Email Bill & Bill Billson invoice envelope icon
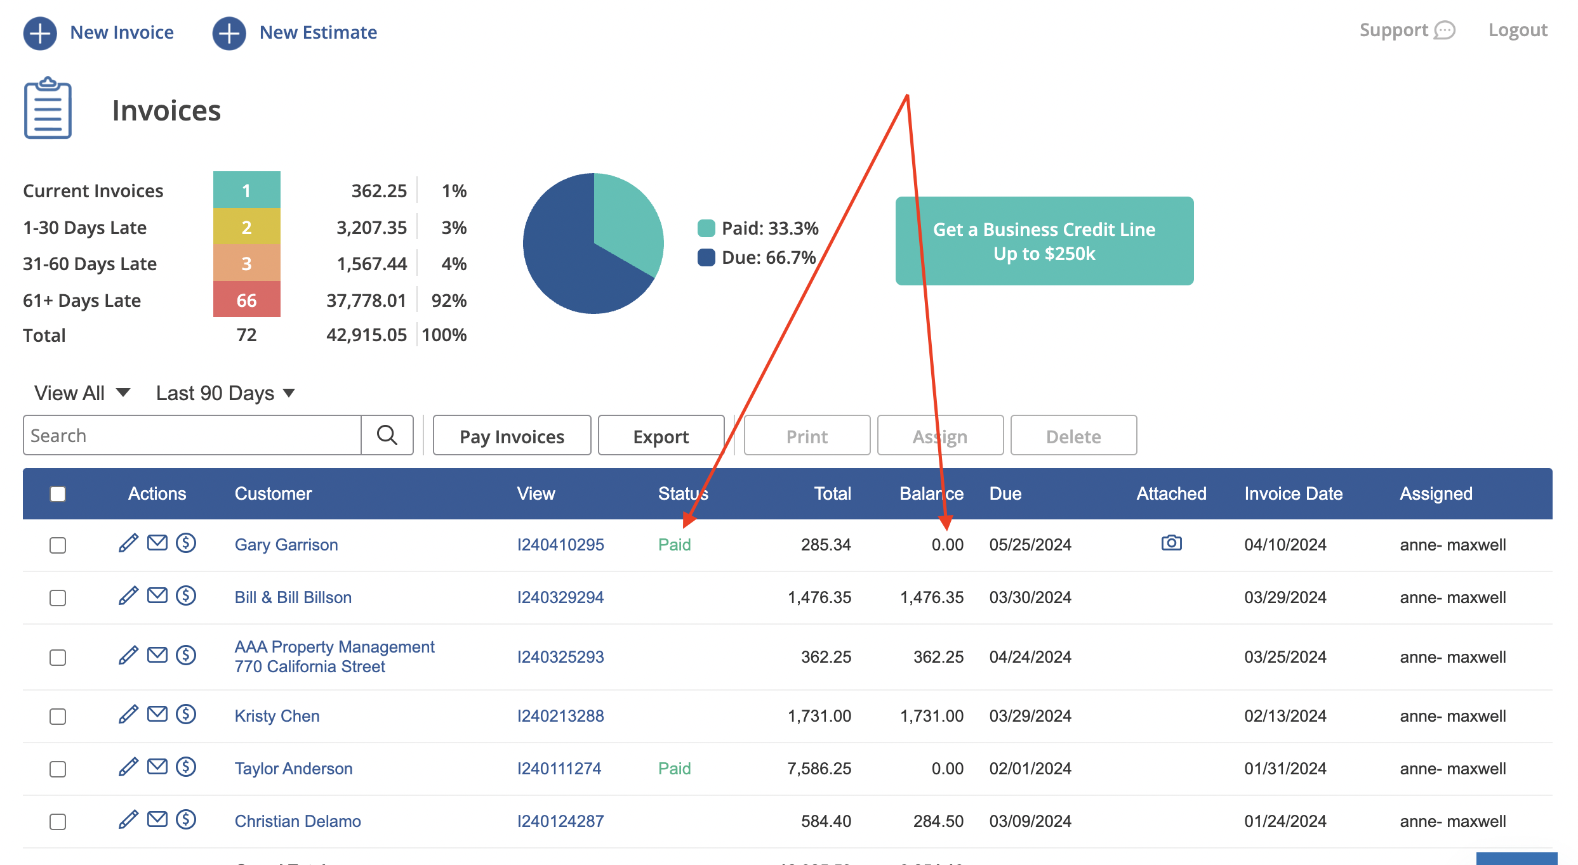Screen dimensions: 1578x865 pyautogui.click(x=157, y=595)
